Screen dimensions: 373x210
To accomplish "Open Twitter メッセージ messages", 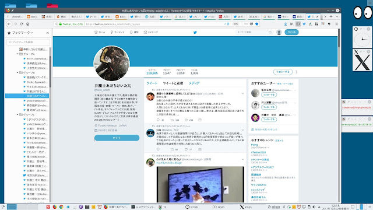I will 151,32.
